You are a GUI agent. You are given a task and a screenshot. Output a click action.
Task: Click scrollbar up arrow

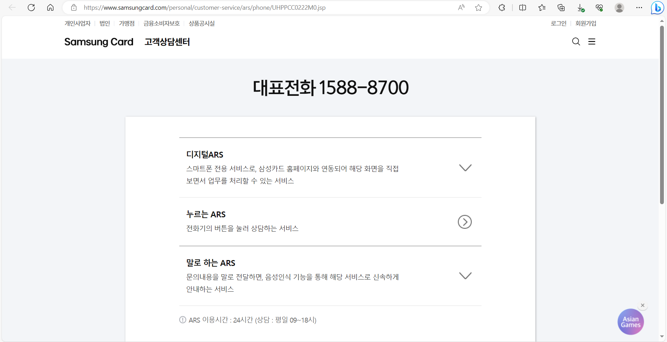[x=662, y=21]
